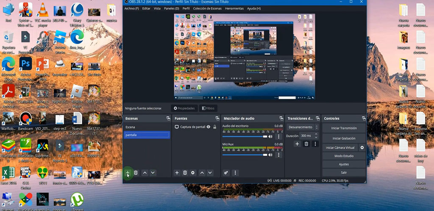Click Iniciar Grabación button

(344, 138)
